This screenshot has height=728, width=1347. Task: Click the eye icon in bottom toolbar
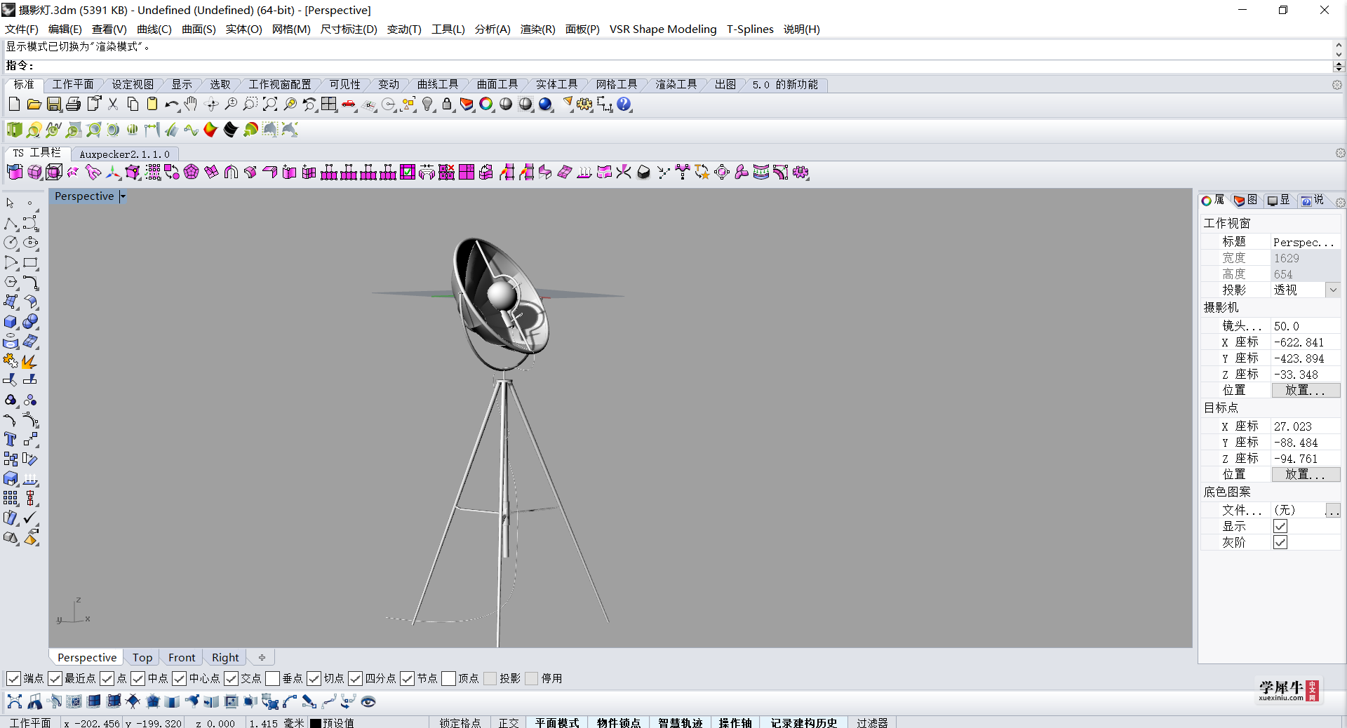pyautogui.click(x=368, y=701)
